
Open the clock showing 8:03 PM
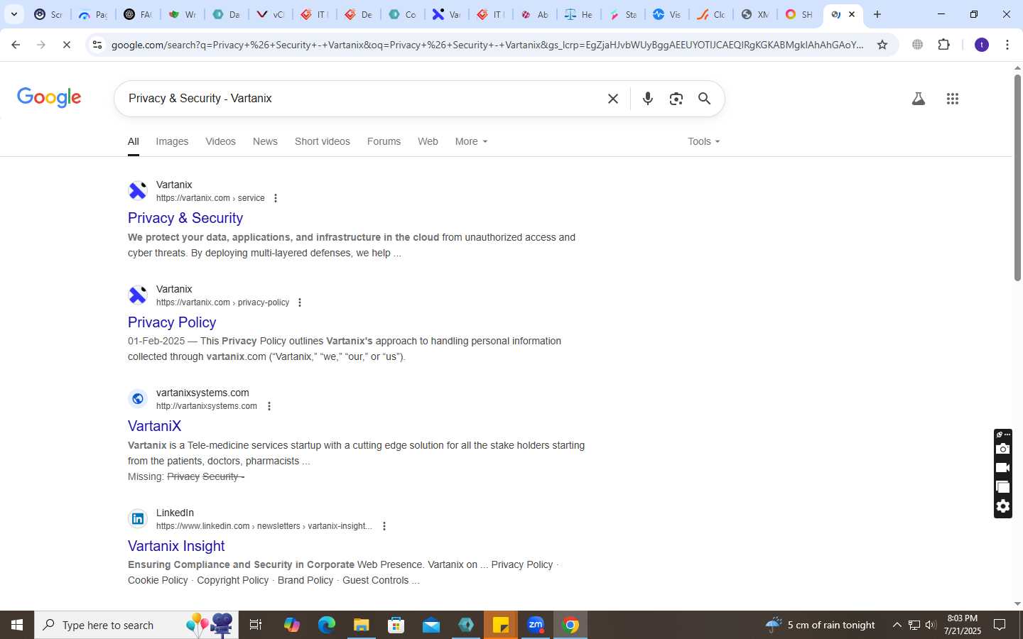pos(963,625)
